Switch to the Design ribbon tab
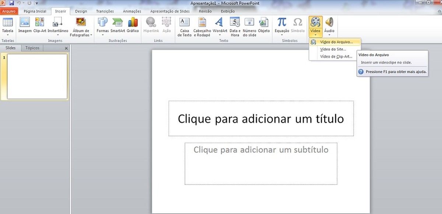This screenshot has width=442, height=214. click(81, 11)
